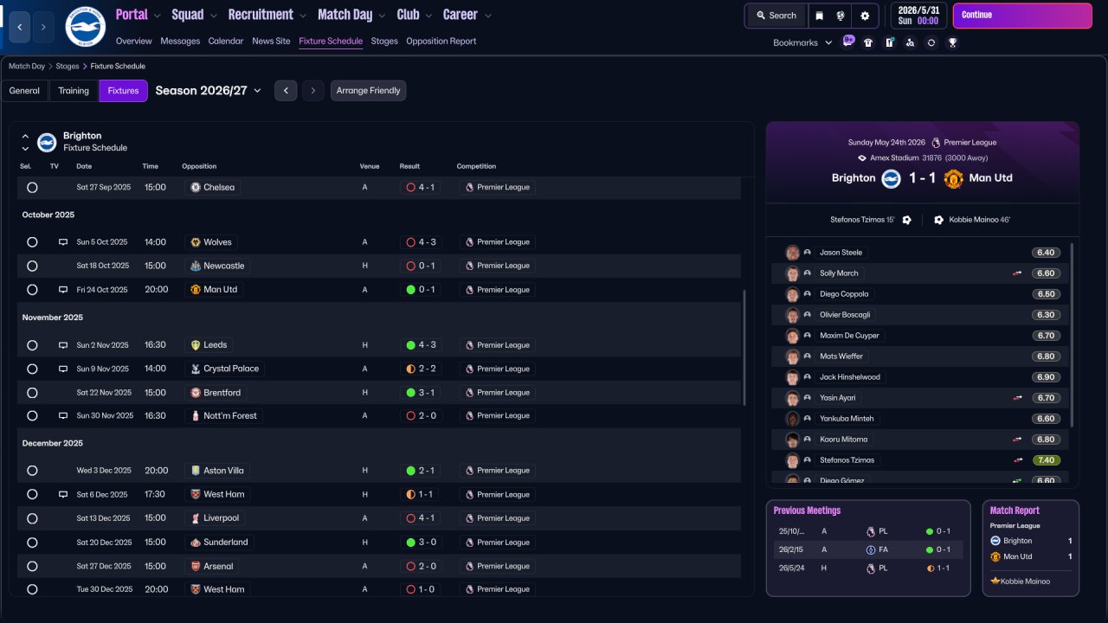Click the TV icon on the Leeds row

coord(62,345)
